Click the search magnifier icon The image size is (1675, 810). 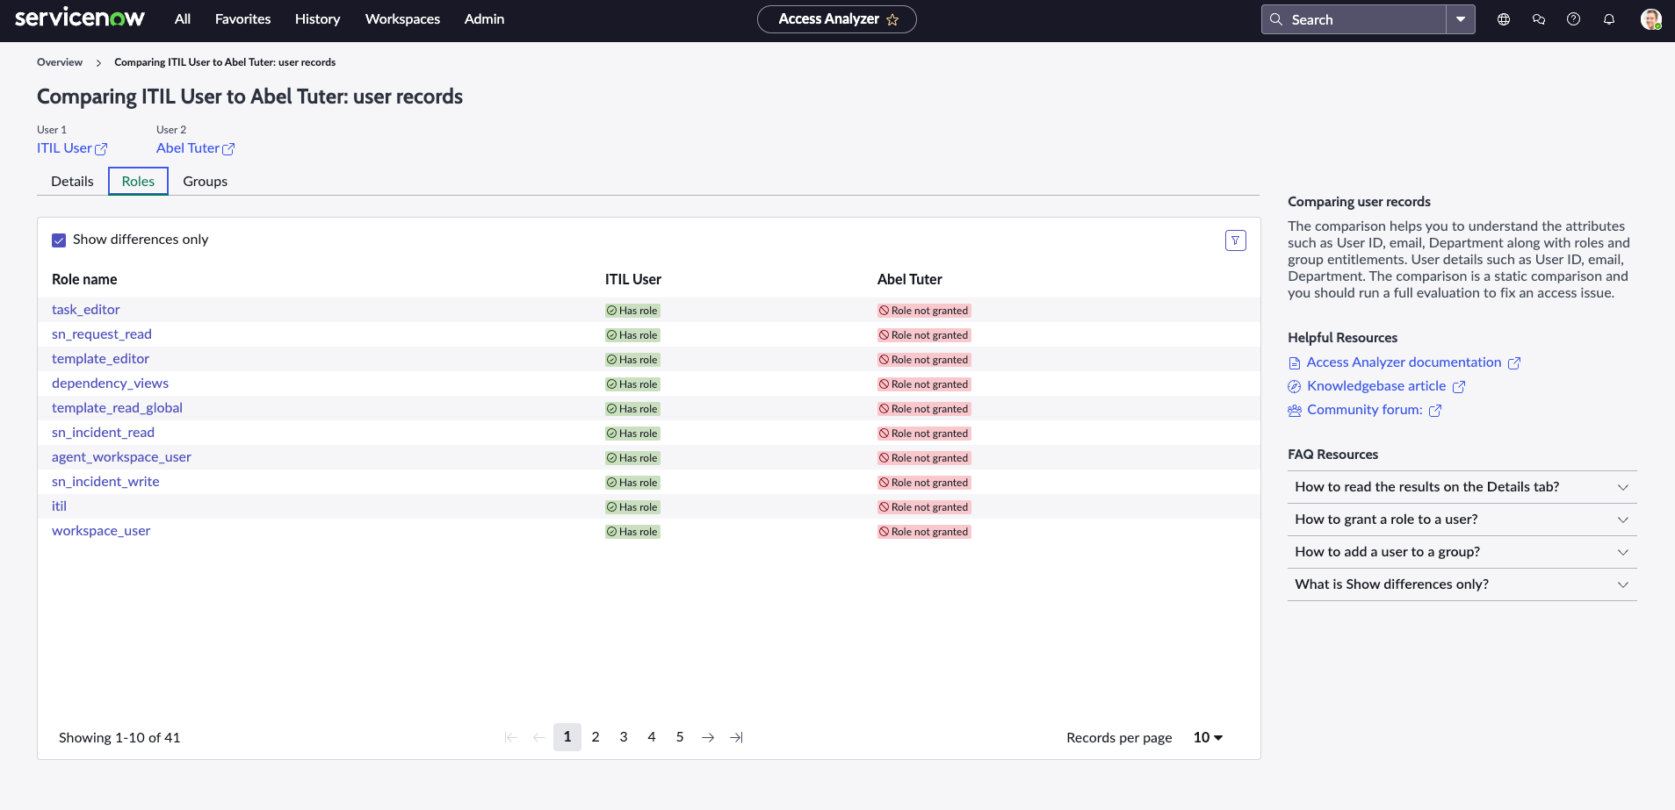(1276, 19)
